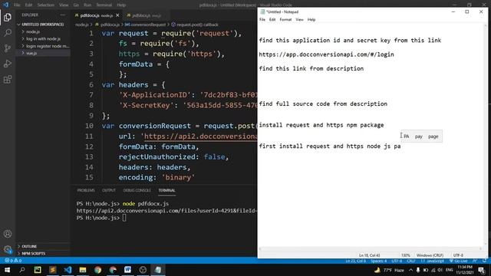Open File Explorer from taskbar
This screenshot has width=491, height=276.
click(83, 270)
